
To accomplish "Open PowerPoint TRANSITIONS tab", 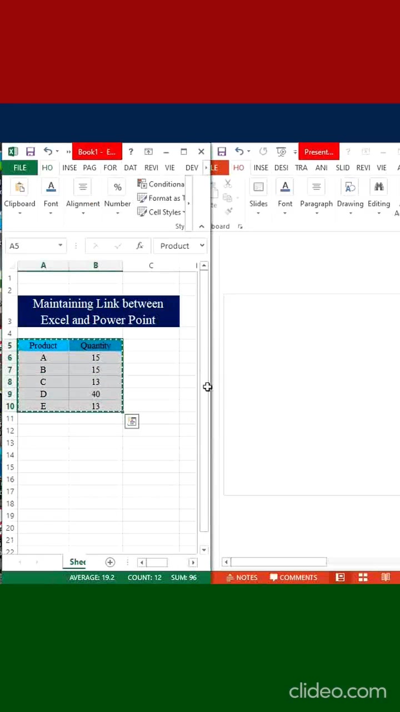I will click(301, 167).
